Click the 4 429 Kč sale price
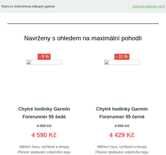Screen dimensions: 166x155 (122, 135)
